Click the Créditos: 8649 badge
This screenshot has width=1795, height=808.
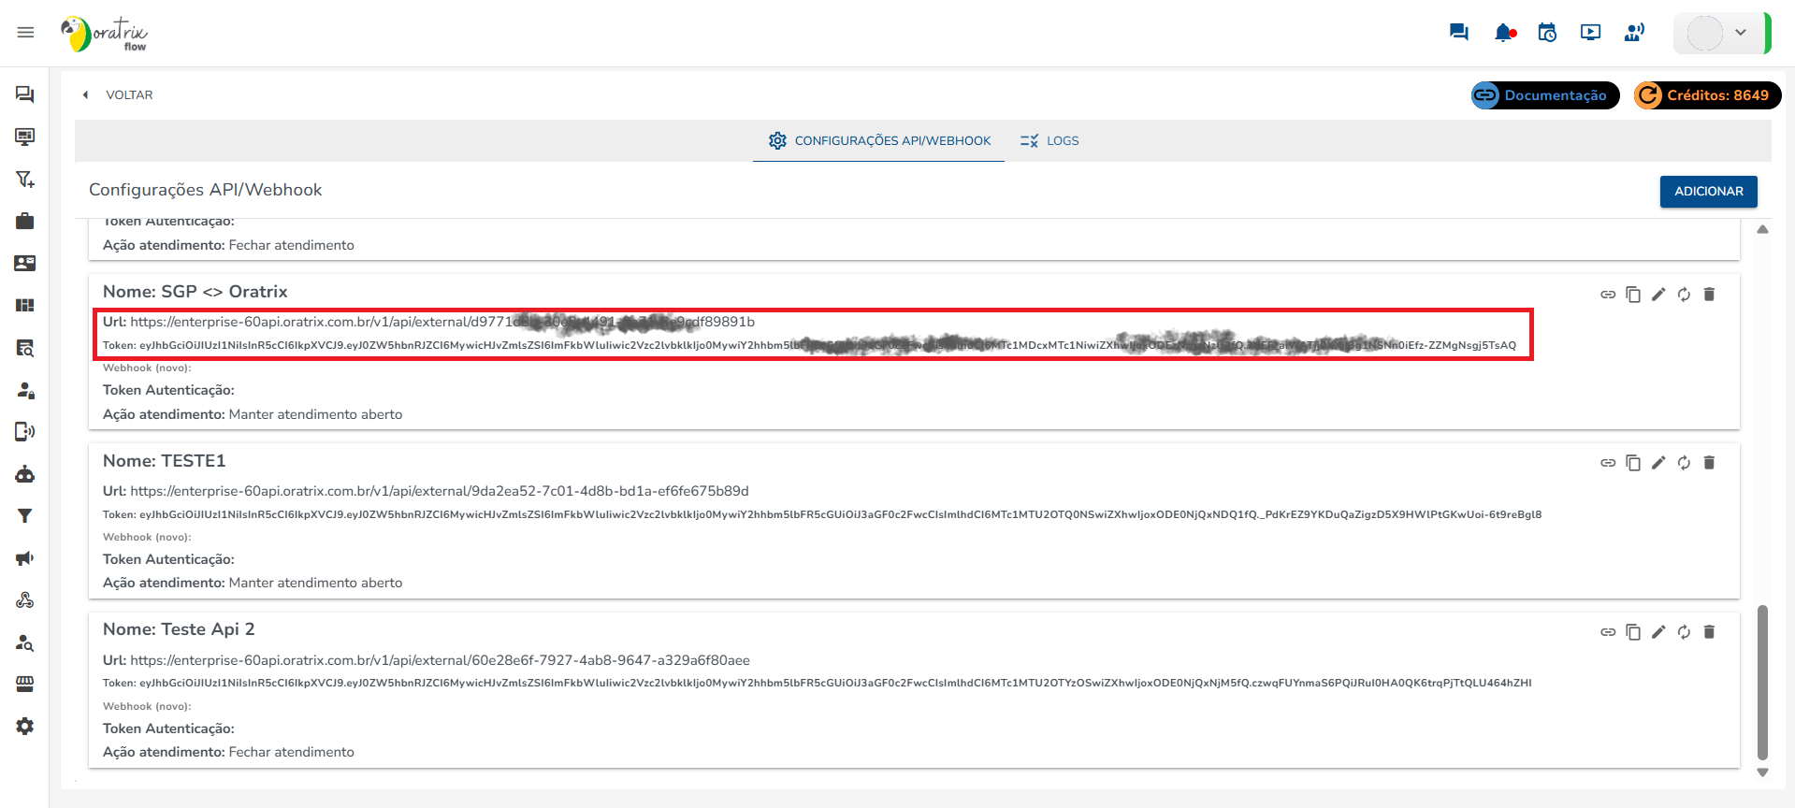1707,95
